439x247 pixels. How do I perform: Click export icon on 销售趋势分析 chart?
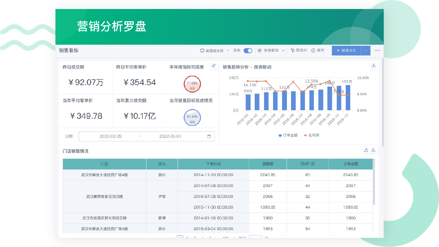[x=373, y=66]
